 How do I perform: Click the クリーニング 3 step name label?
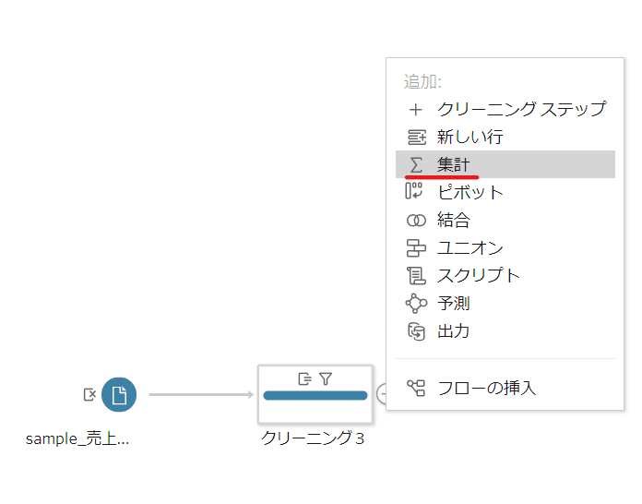click(x=313, y=438)
